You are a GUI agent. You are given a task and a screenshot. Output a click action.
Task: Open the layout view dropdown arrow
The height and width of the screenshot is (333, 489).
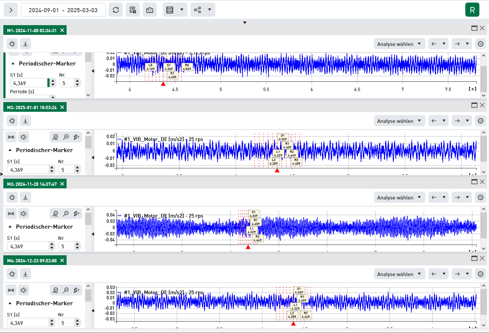click(x=182, y=10)
